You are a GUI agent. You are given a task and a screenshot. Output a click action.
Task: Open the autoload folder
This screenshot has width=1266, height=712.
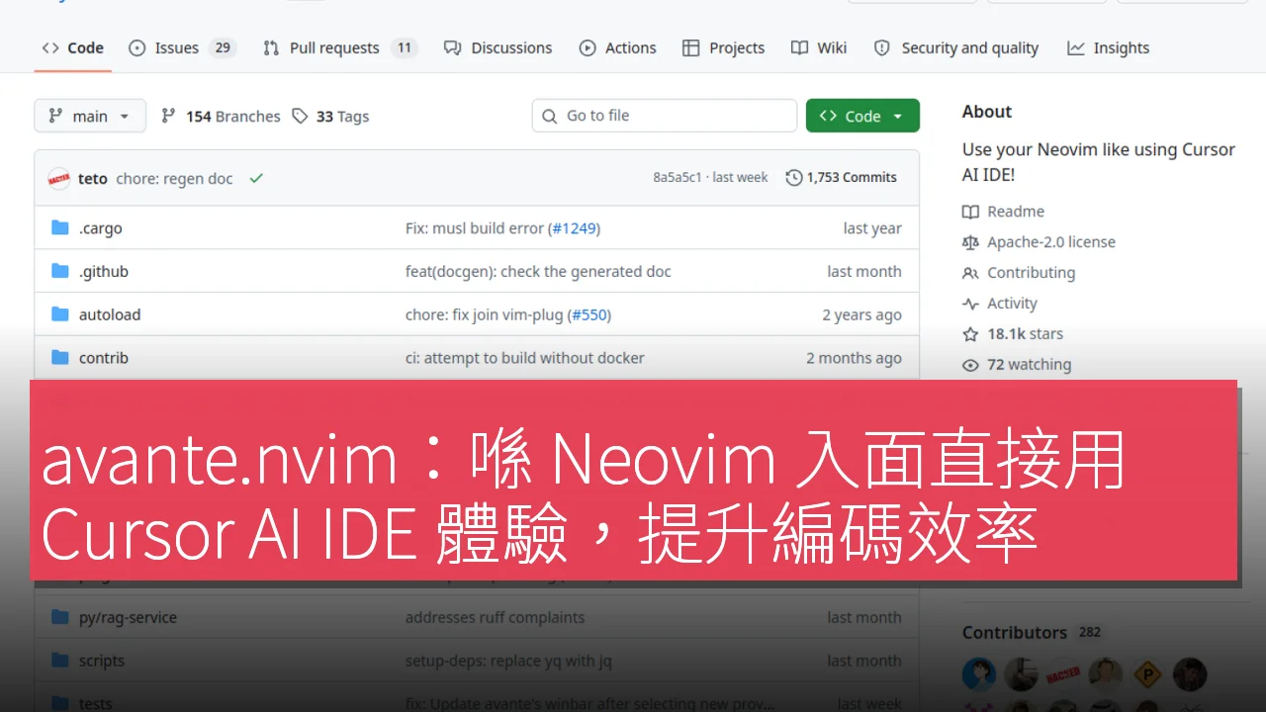pos(110,315)
